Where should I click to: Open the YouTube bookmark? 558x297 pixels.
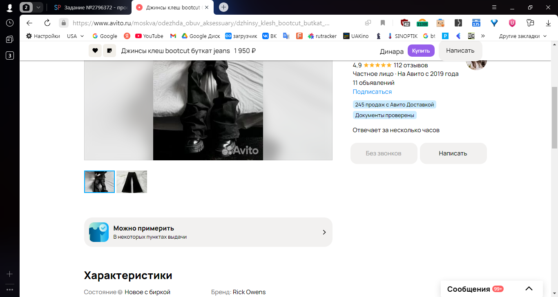click(149, 36)
